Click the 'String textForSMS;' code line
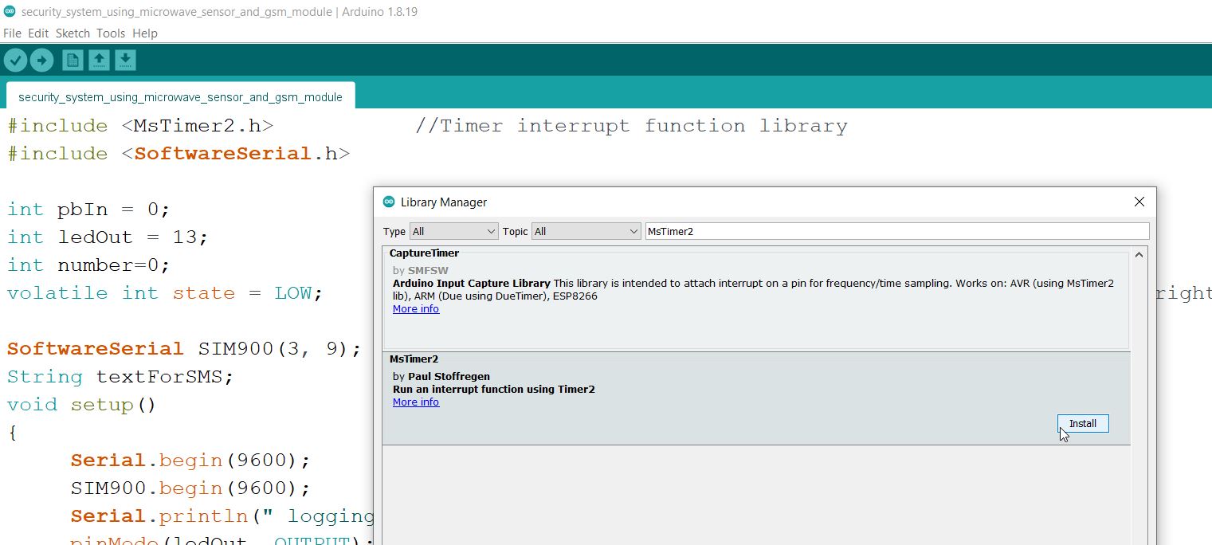1212x545 pixels. pos(121,377)
